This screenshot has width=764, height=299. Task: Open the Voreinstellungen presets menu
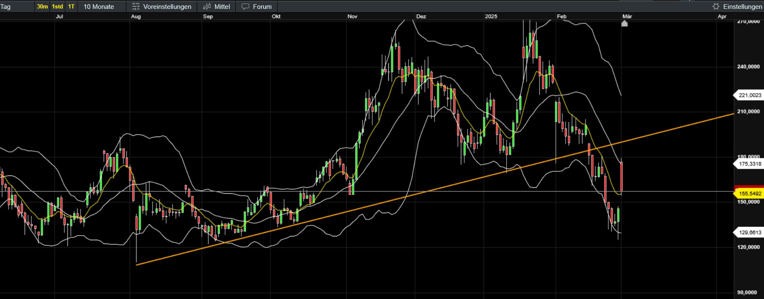[x=167, y=7]
